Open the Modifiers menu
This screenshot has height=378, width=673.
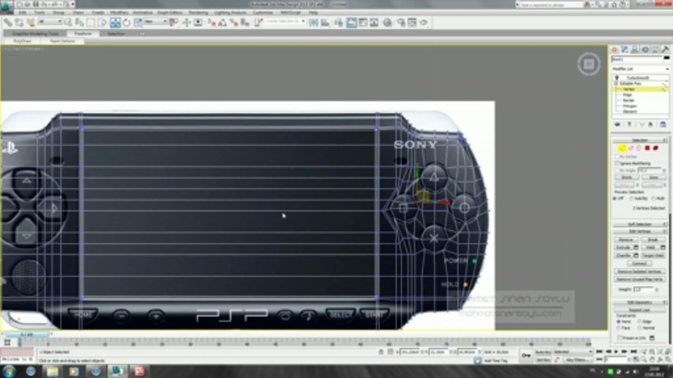point(119,12)
